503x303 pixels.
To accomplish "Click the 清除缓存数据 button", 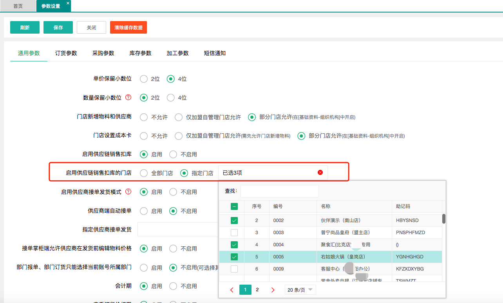I will coord(128,27).
